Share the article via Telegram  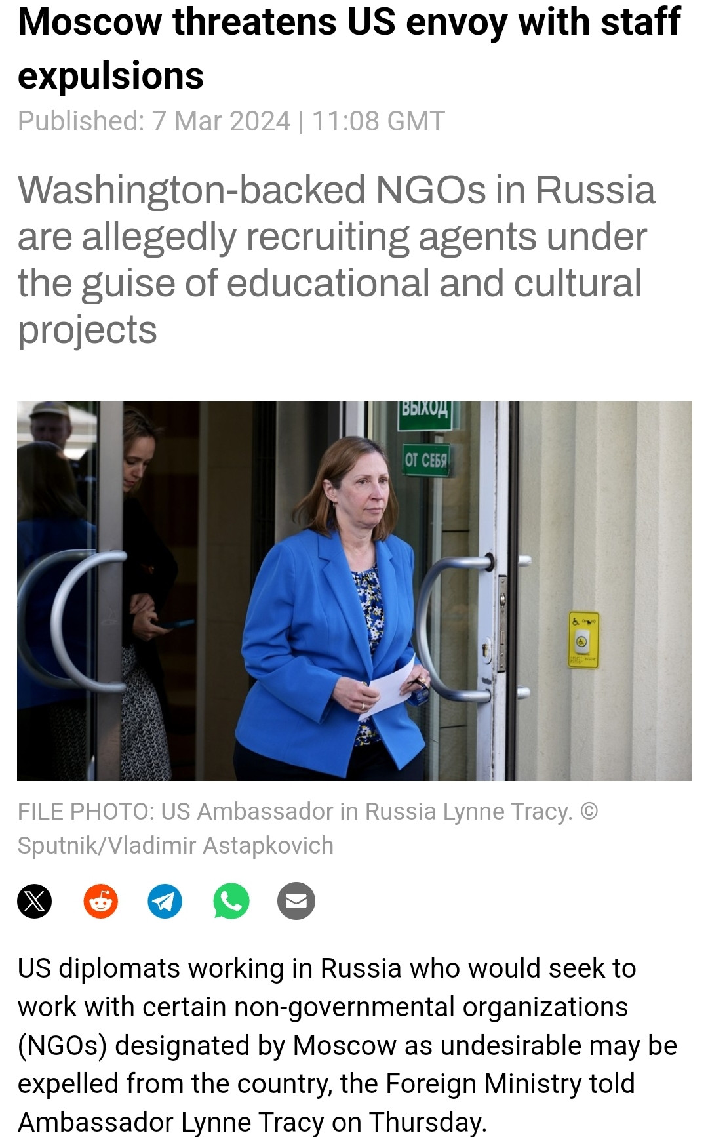pyautogui.click(x=165, y=901)
